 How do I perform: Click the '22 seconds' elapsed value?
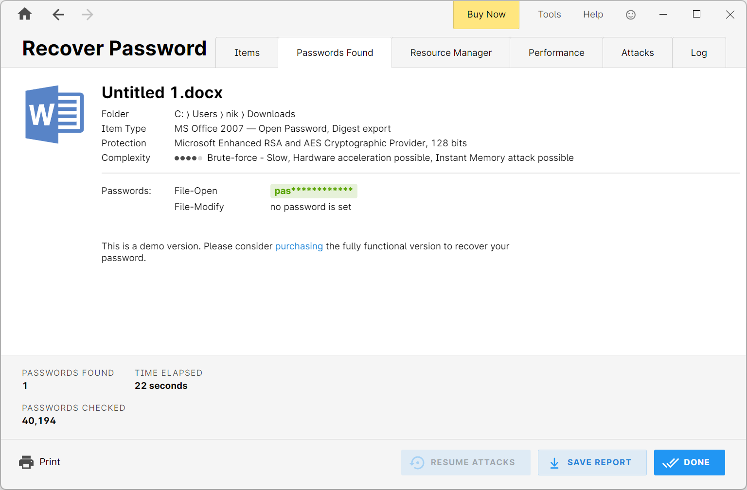pos(161,386)
